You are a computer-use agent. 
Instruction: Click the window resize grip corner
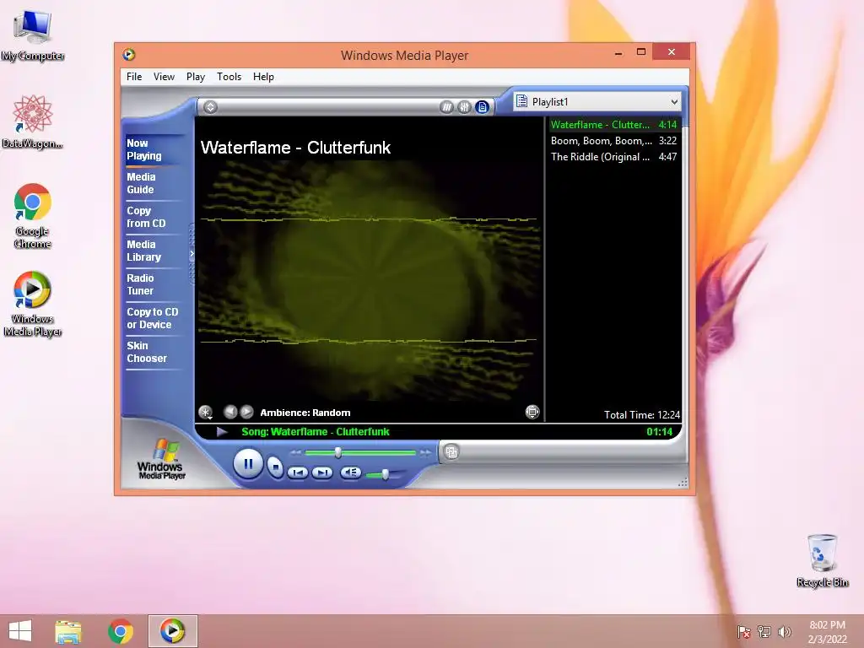[x=683, y=482]
